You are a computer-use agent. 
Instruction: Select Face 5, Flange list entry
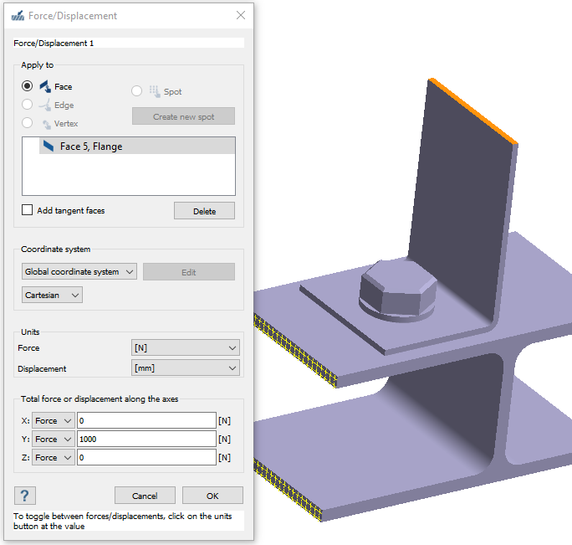129,146
